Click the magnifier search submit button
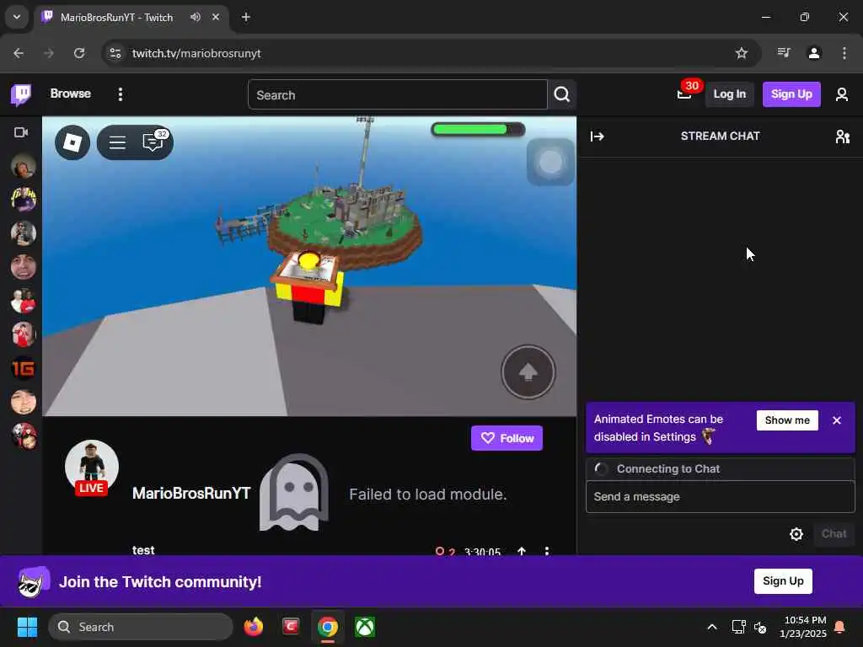The width and height of the screenshot is (863, 647). click(562, 94)
